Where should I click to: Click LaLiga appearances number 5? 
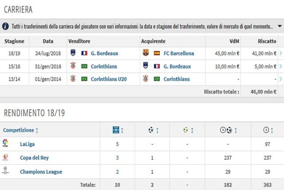tap(117, 144)
